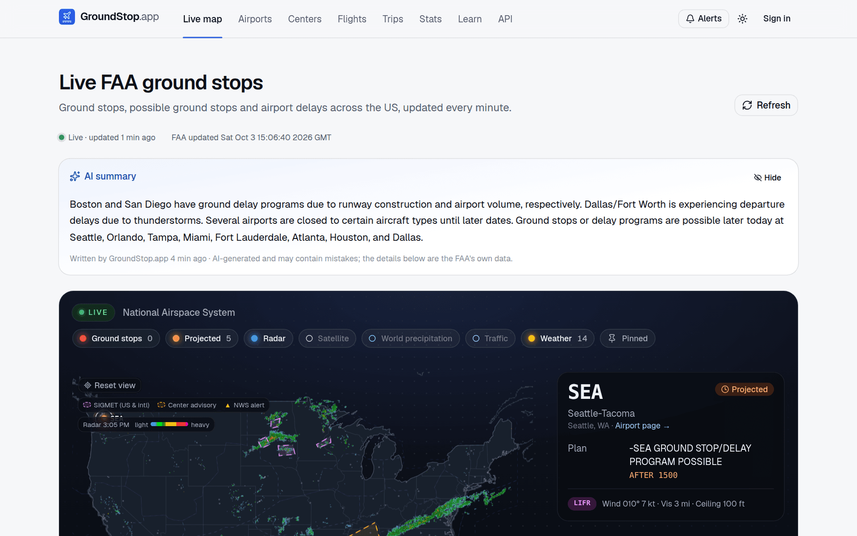
Task: Open the Trips tab
Action: [393, 19]
